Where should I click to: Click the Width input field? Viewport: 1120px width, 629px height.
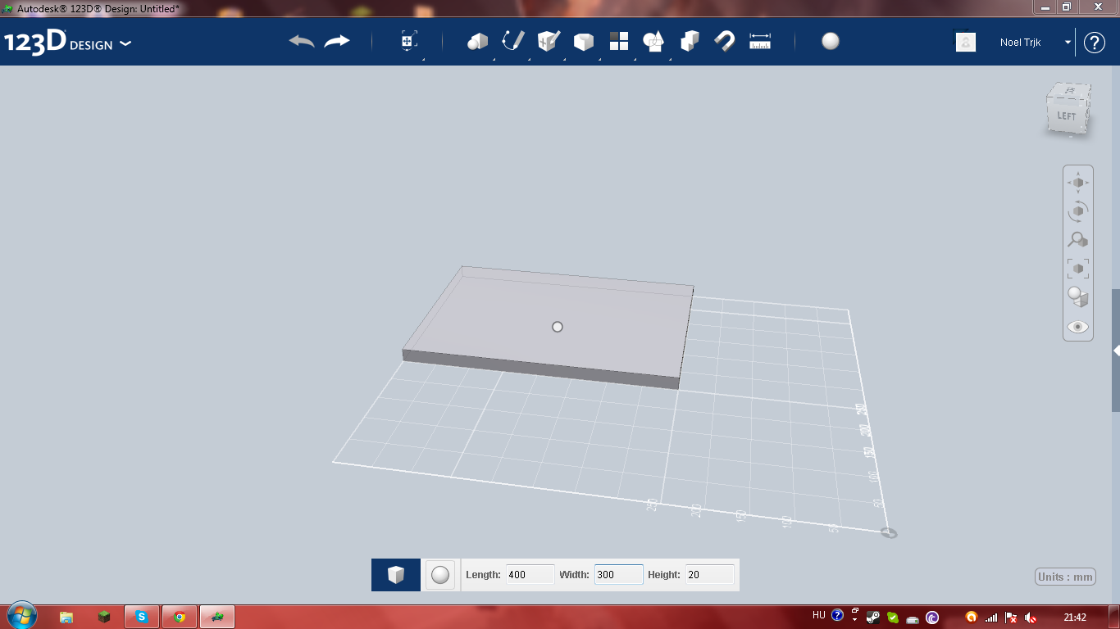pos(618,575)
